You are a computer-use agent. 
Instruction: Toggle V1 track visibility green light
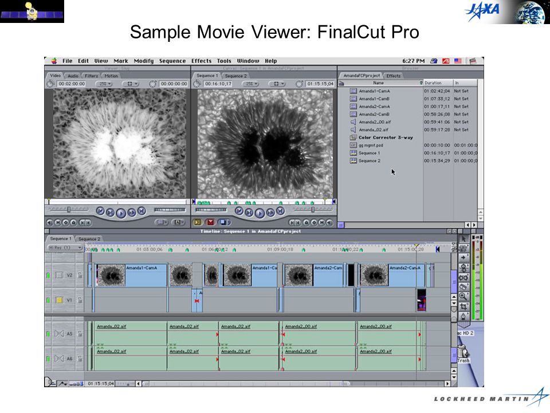[x=48, y=300]
